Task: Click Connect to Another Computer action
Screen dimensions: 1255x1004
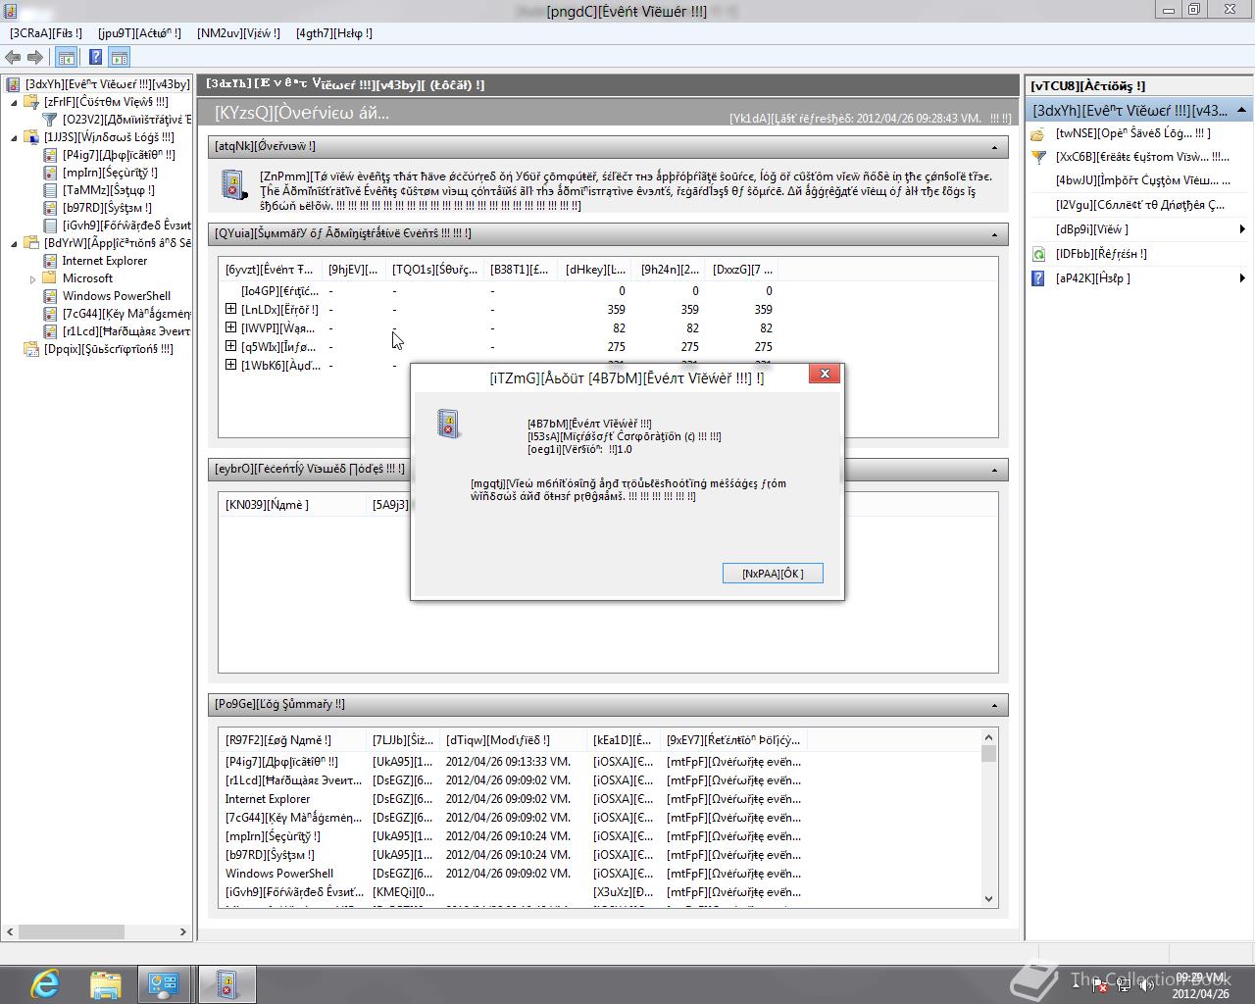Action: [1140, 205]
